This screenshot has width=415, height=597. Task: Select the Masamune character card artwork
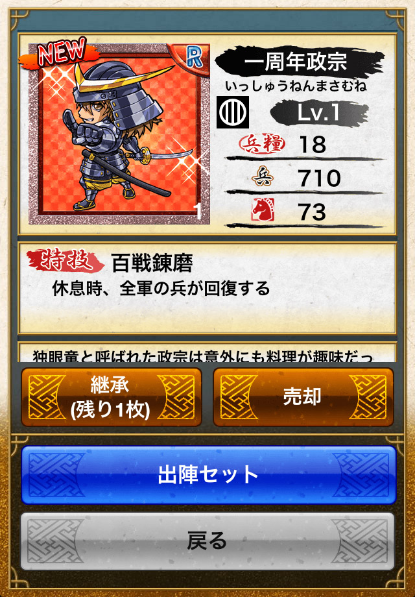tap(119, 133)
